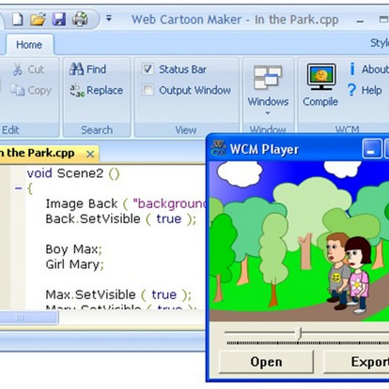The image size is (389, 389).
Task: Collapse the Scene2 code block fold marker
Action: pyautogui.click(x=18, y=188)
